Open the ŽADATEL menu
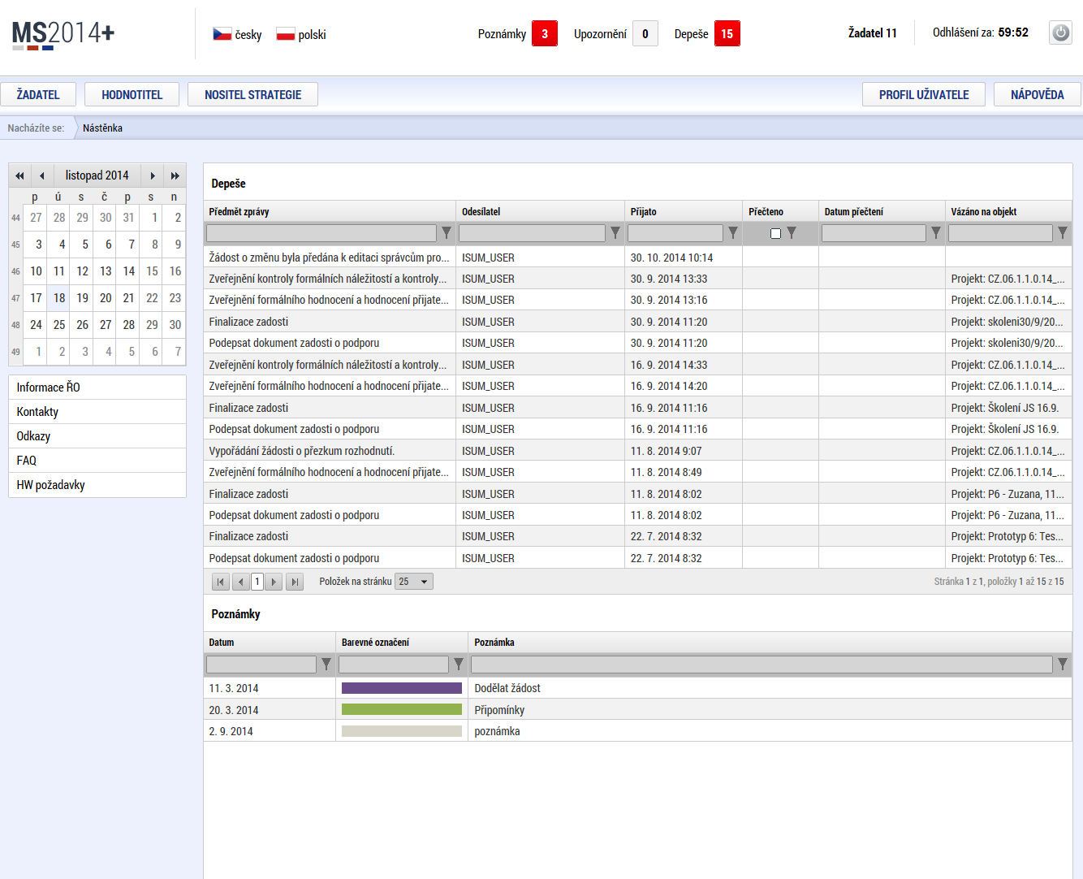 (38, 94)
